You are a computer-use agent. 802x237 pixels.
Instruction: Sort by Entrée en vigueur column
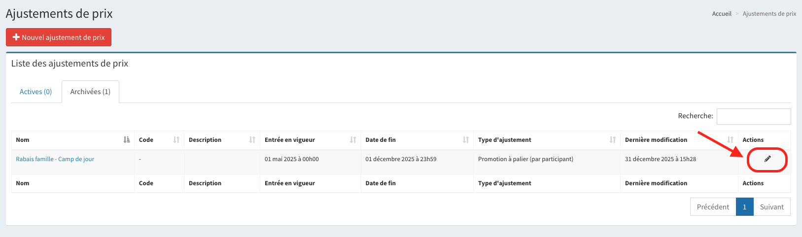point(311,140)
